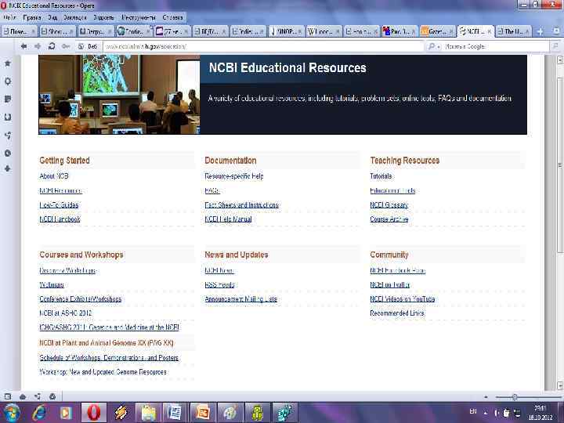Screen dimensions: 564x423
Task: Open Resource-specific Help link
Action: pyautogui.click(x=234, y=176)
